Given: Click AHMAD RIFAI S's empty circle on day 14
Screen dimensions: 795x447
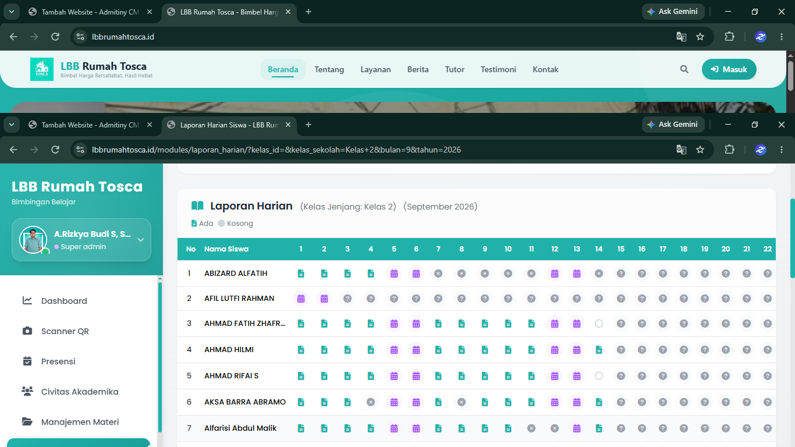Looking at the screenshot, I should (x=599, y=376).
